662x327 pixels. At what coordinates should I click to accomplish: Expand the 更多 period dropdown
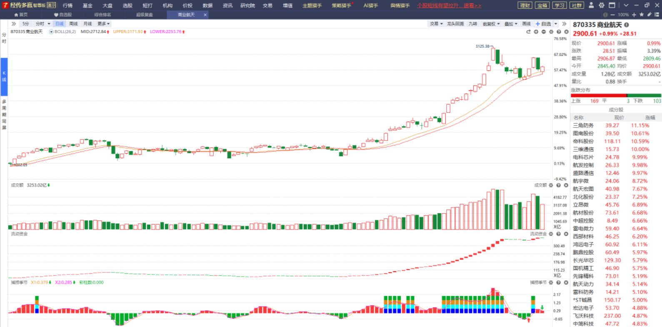(x=103, y=24)
